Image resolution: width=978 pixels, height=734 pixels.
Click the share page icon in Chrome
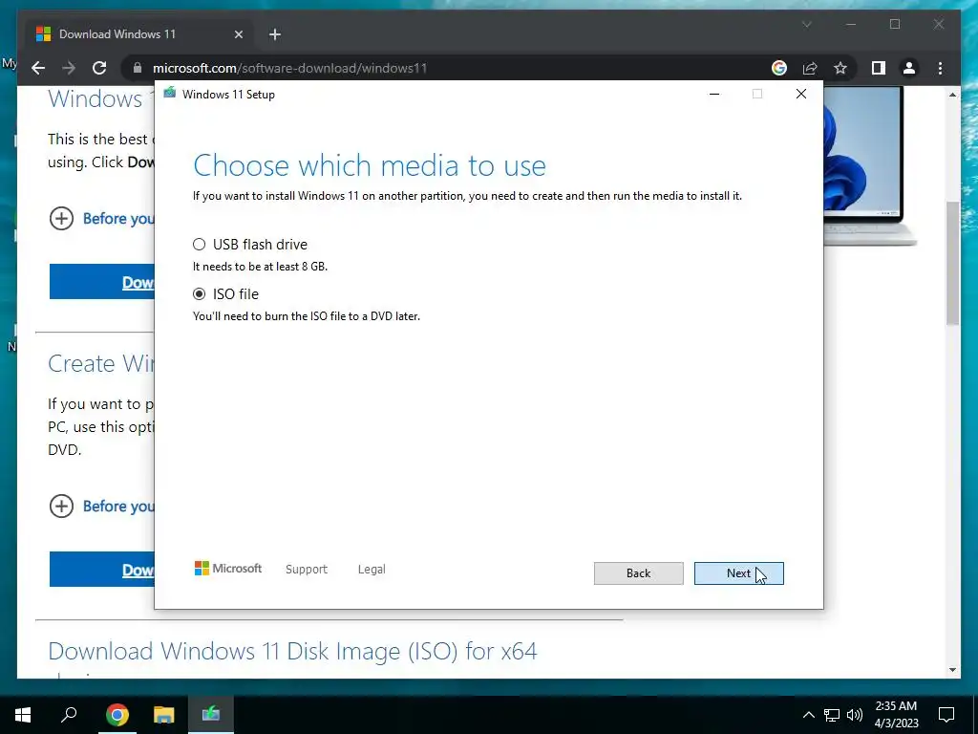pos(810,68)
